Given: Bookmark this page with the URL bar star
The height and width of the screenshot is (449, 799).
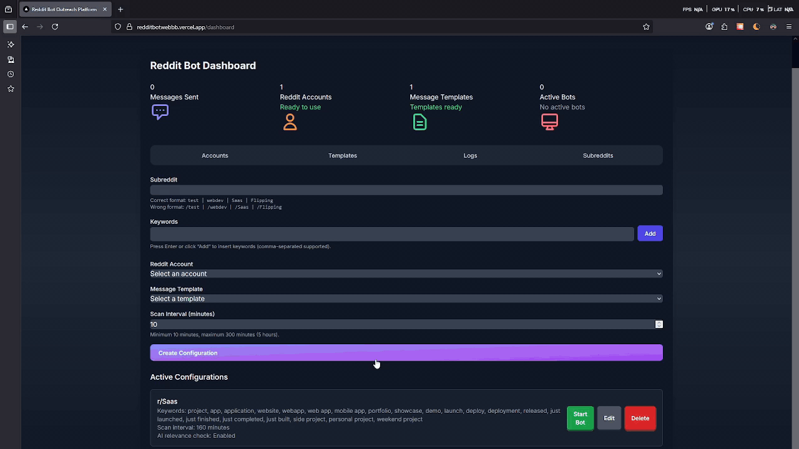Looking at the screenshot, I should [x=646, y=27].
